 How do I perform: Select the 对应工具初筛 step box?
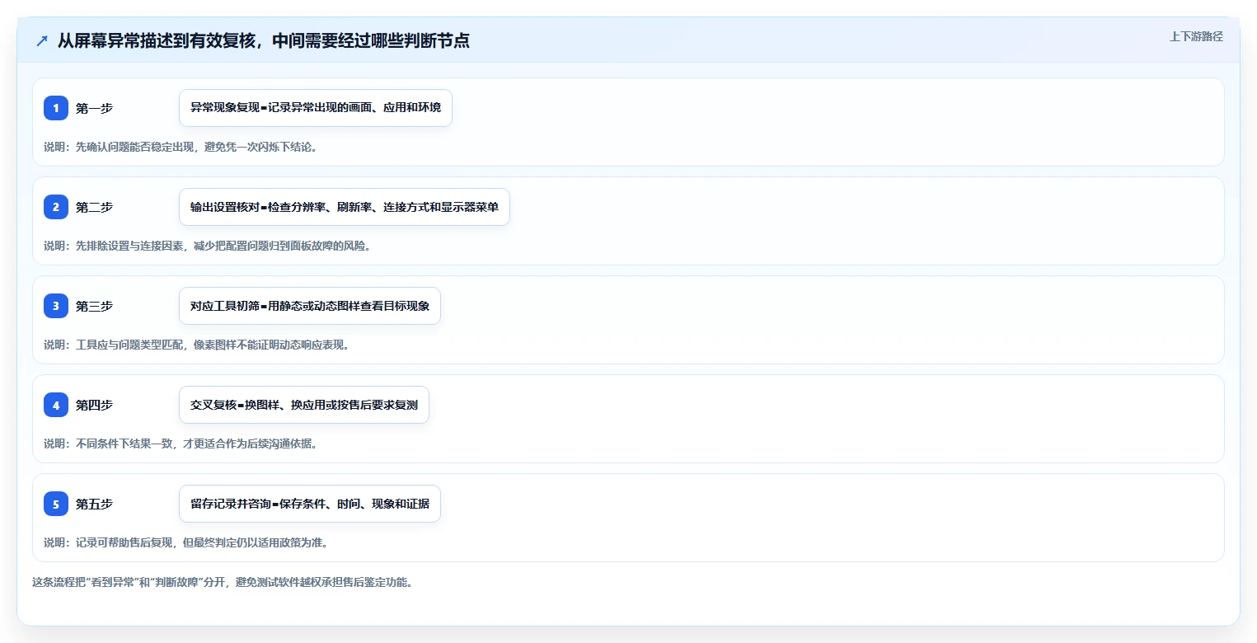pos(310,306)
